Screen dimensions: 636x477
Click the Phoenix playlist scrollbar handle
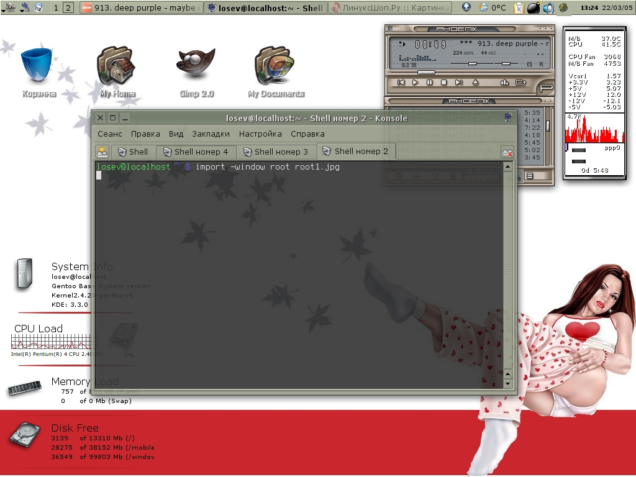click(548, 125)
